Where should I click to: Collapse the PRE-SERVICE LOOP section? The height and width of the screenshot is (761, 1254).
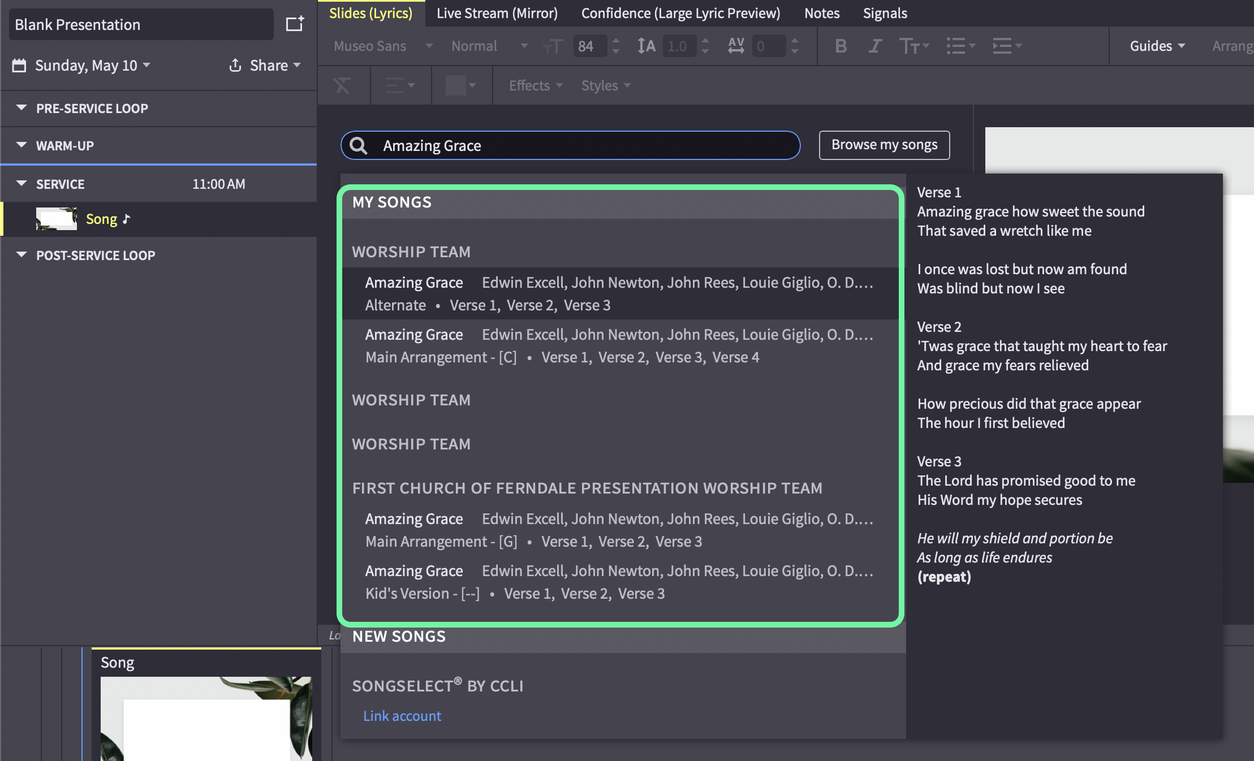tap(21, 107)
